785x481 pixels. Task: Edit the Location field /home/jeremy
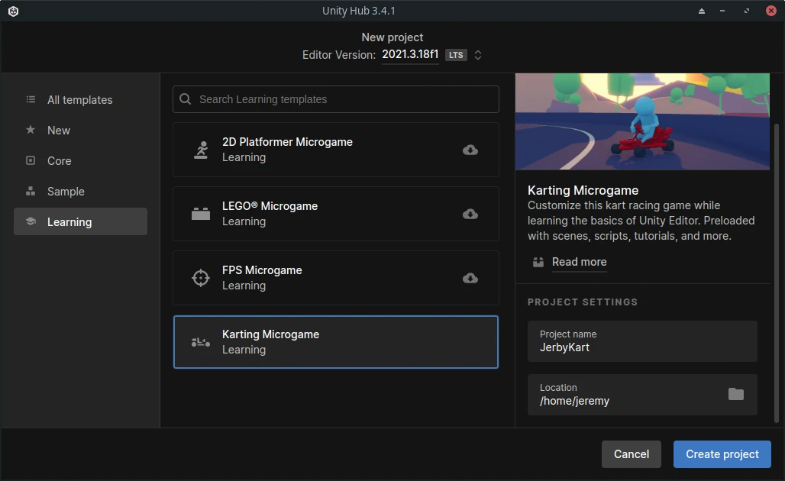(x=642, y=395)
